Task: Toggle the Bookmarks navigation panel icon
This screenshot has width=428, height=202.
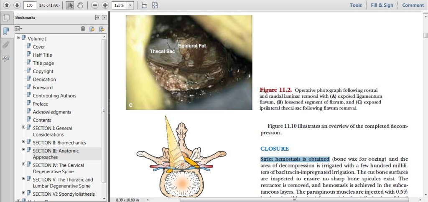Action: click(x=6, y=31)
